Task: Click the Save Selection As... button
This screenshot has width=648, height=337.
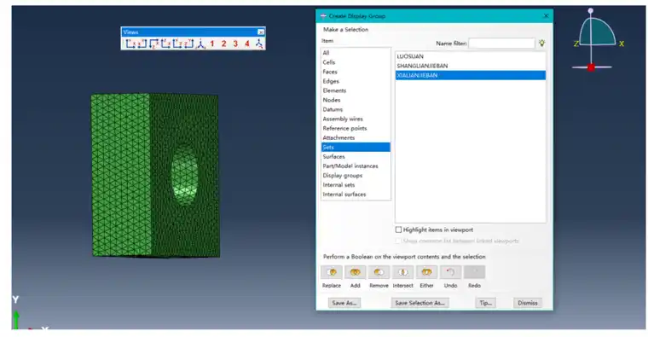Action: click(419, 303)
